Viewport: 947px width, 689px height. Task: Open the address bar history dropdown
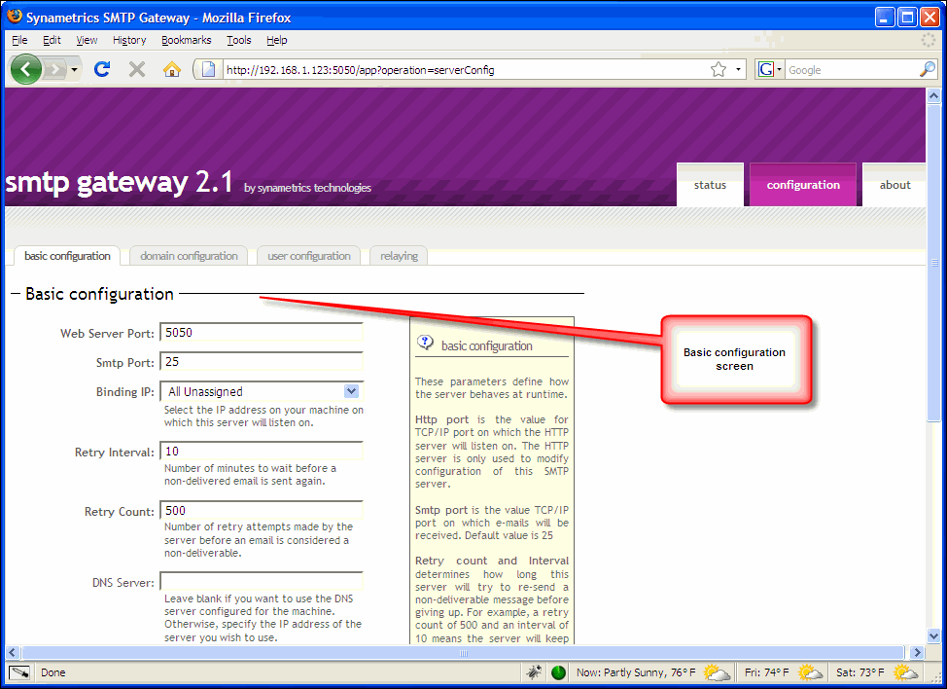tap(738, 69)
